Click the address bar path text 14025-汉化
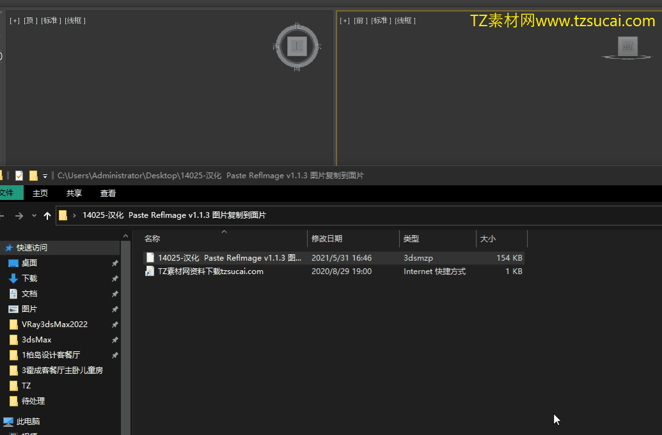The image size is (662, 435). click(103, 215)
